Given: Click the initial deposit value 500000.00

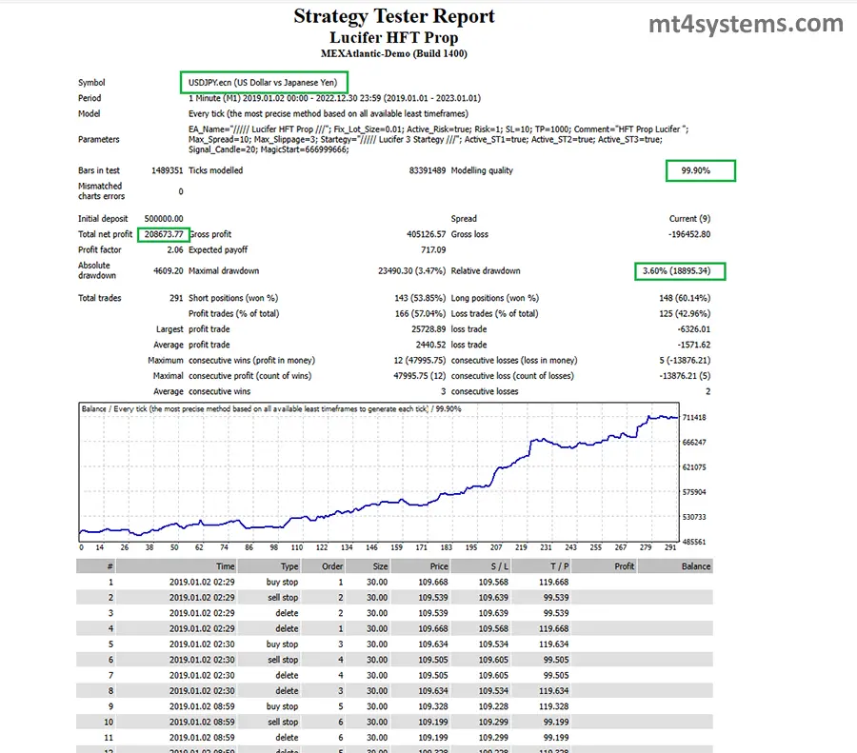Looking at the screenshot, I should (164, 218).
